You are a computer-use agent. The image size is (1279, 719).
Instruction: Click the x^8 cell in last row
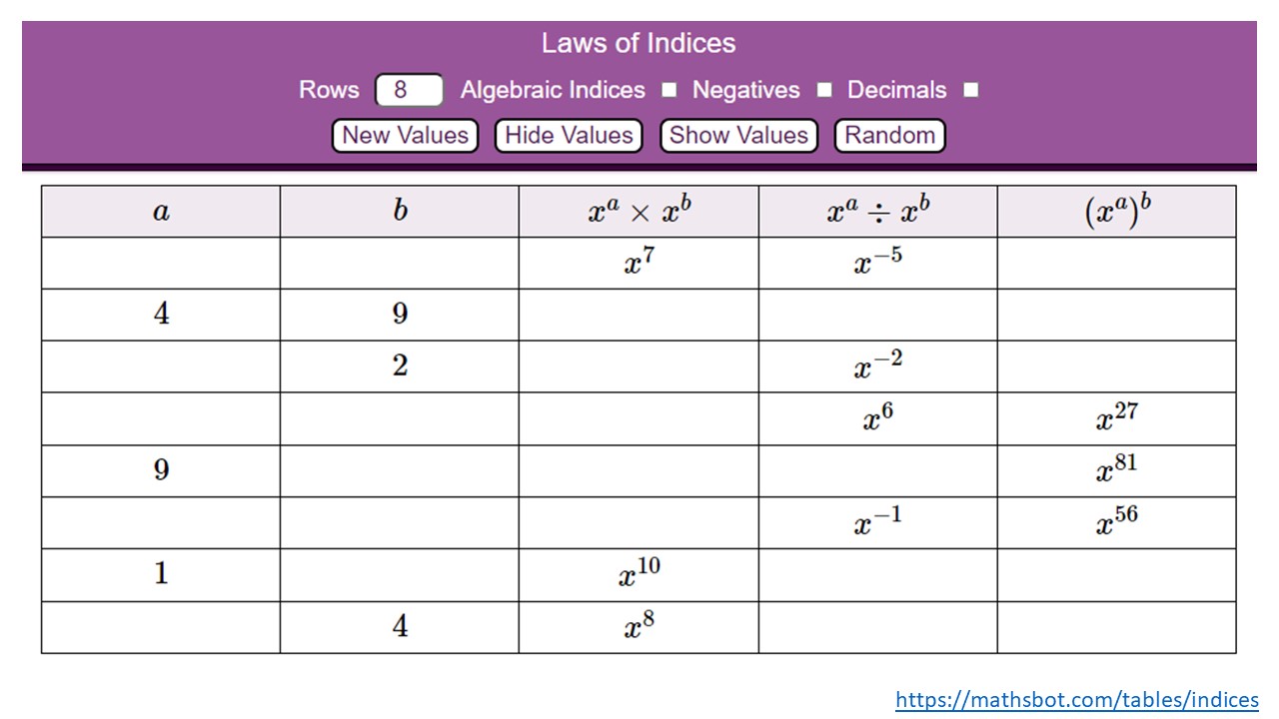[639, 627]
